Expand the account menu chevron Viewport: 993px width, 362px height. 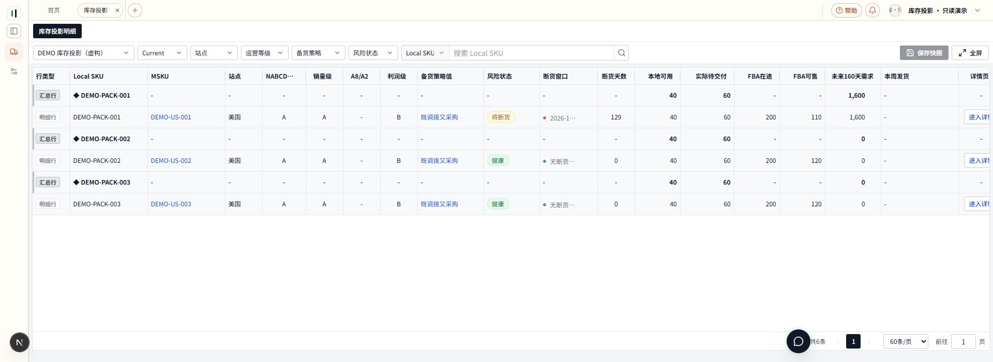[x=977, y=10]
